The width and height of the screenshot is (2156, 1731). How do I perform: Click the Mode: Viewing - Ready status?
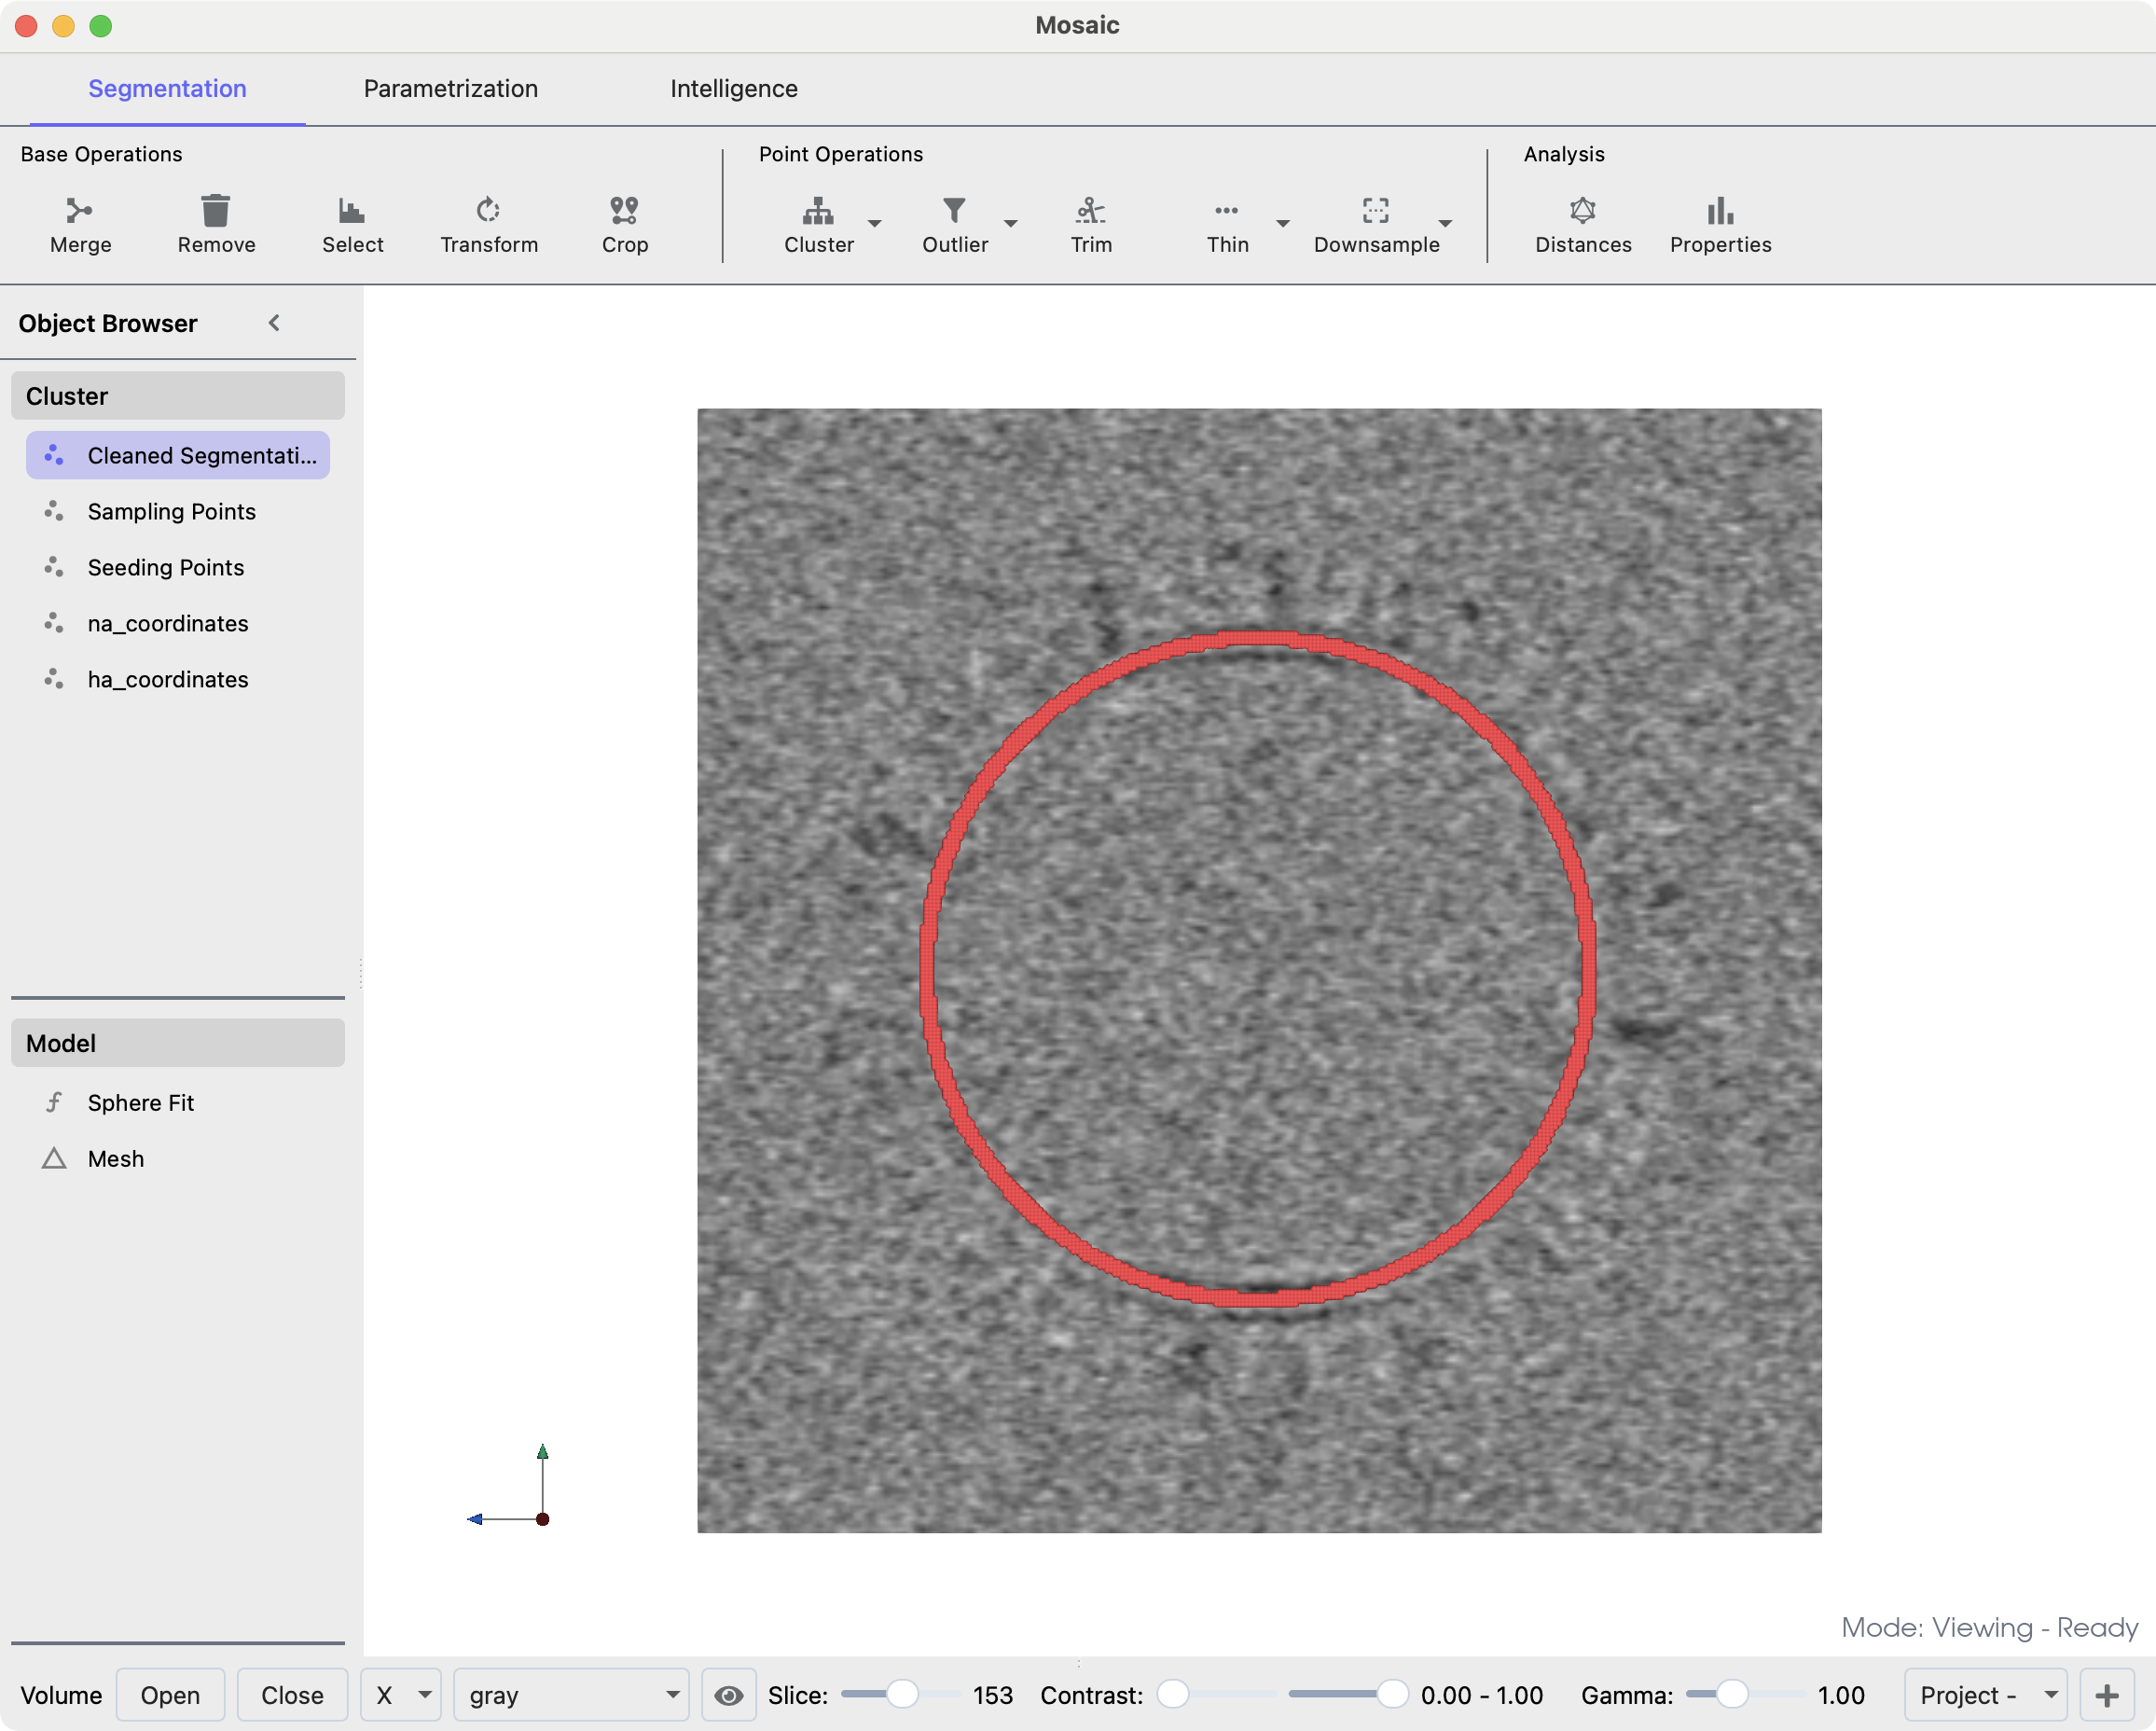click(x=1989, y=1627)
